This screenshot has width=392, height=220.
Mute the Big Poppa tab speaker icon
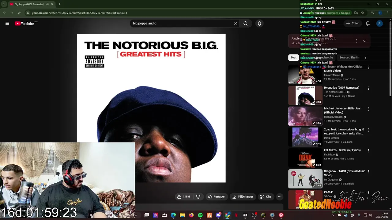[x=47, y=4]
